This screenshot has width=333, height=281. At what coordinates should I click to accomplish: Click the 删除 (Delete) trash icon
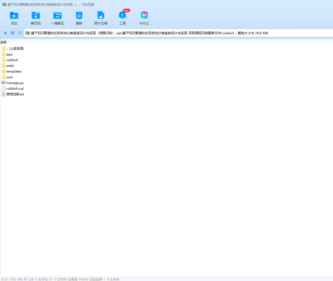click(79, 15)
